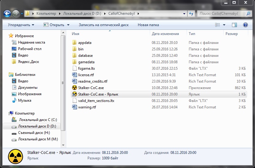The image size is (255, 168).
Task: Click the navigation pane scroll-up arrow
Action: [63, 33]
